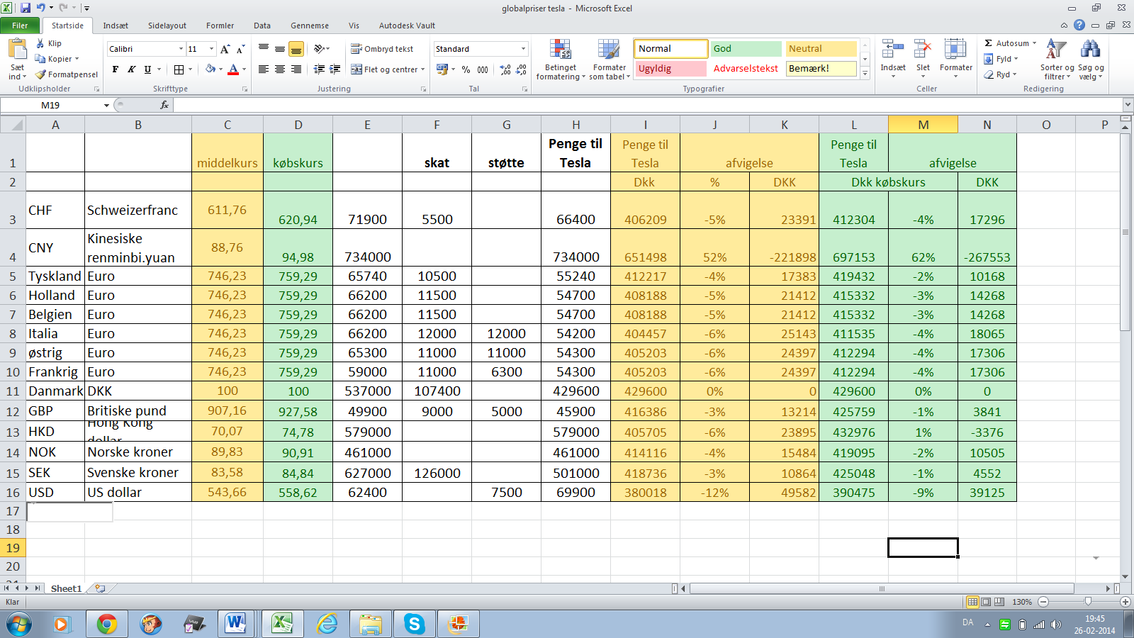Open the Filer tab
The width and height of the screenshot is (1134, 638).
pos(20,26)
